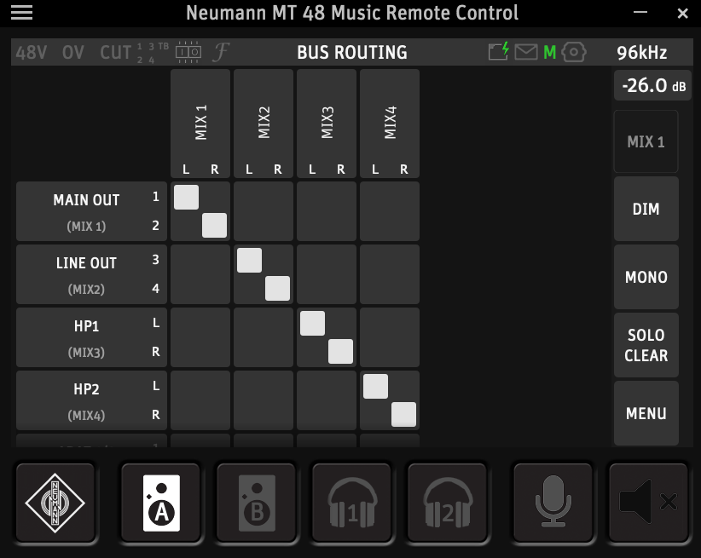Click the BUS ROUTING title

point(352,53)
